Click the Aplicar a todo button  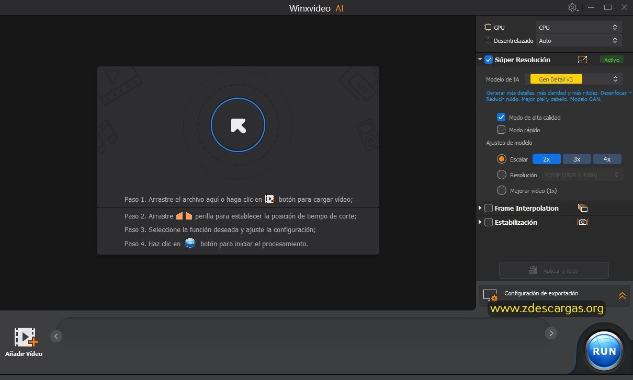554,270
